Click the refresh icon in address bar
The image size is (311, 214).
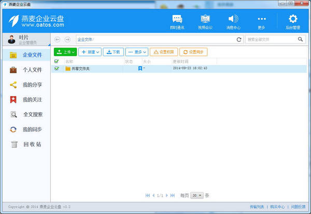[239, 39]
